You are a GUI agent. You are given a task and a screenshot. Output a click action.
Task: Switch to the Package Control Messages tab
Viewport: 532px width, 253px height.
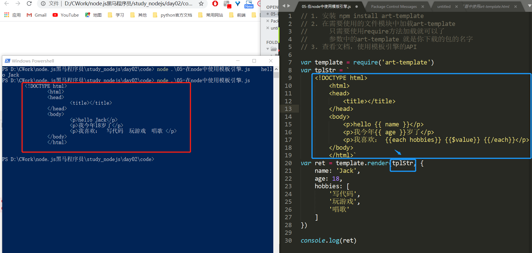[x=394, y=6]
